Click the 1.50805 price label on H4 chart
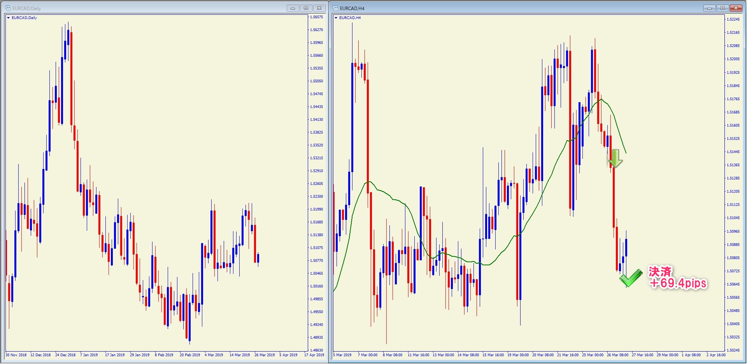The height and width of the screenshot is (364, 747). 733,258
